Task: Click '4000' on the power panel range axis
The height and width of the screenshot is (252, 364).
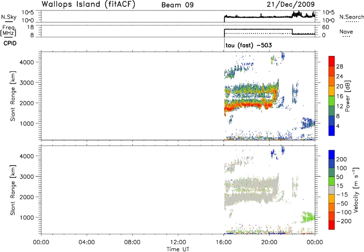Action: pos(27,62)
